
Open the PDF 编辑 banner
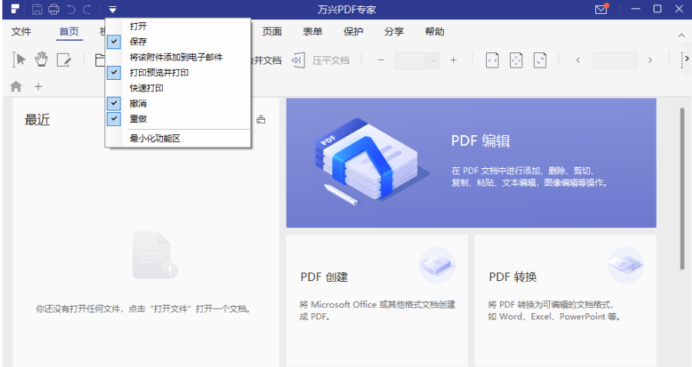(x=471, y=163)
